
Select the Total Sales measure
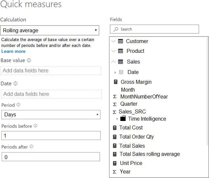(132, 146)
